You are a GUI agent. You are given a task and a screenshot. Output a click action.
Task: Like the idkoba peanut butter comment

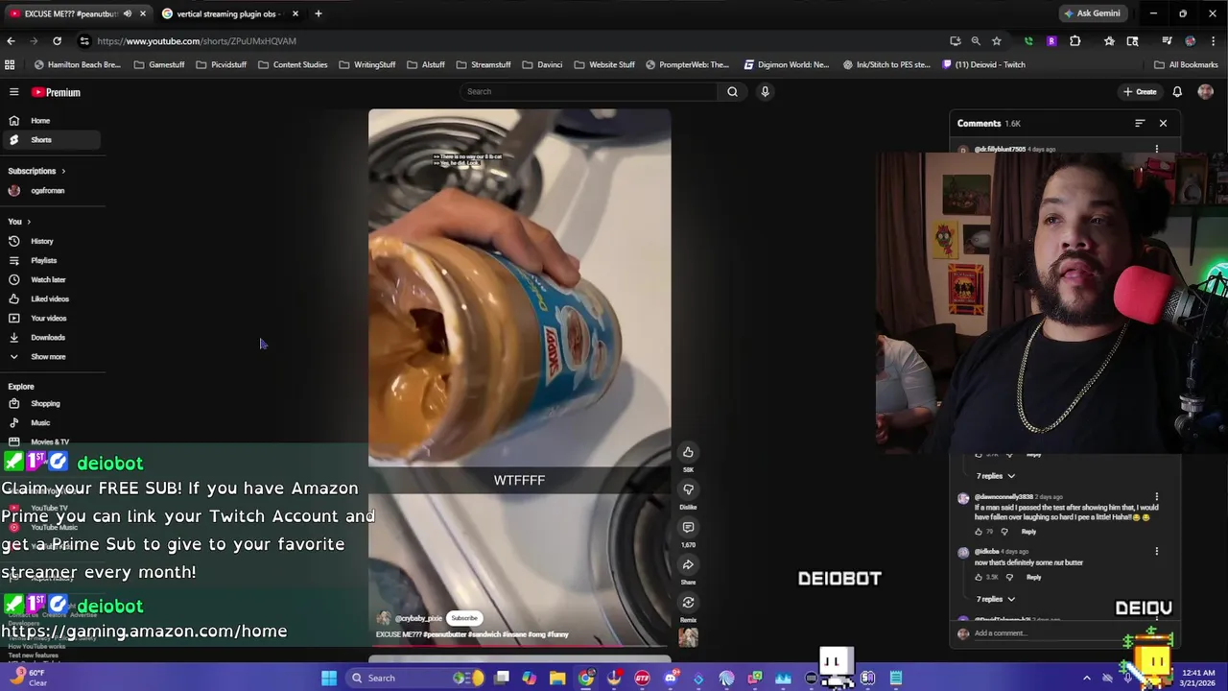[980, 578]
